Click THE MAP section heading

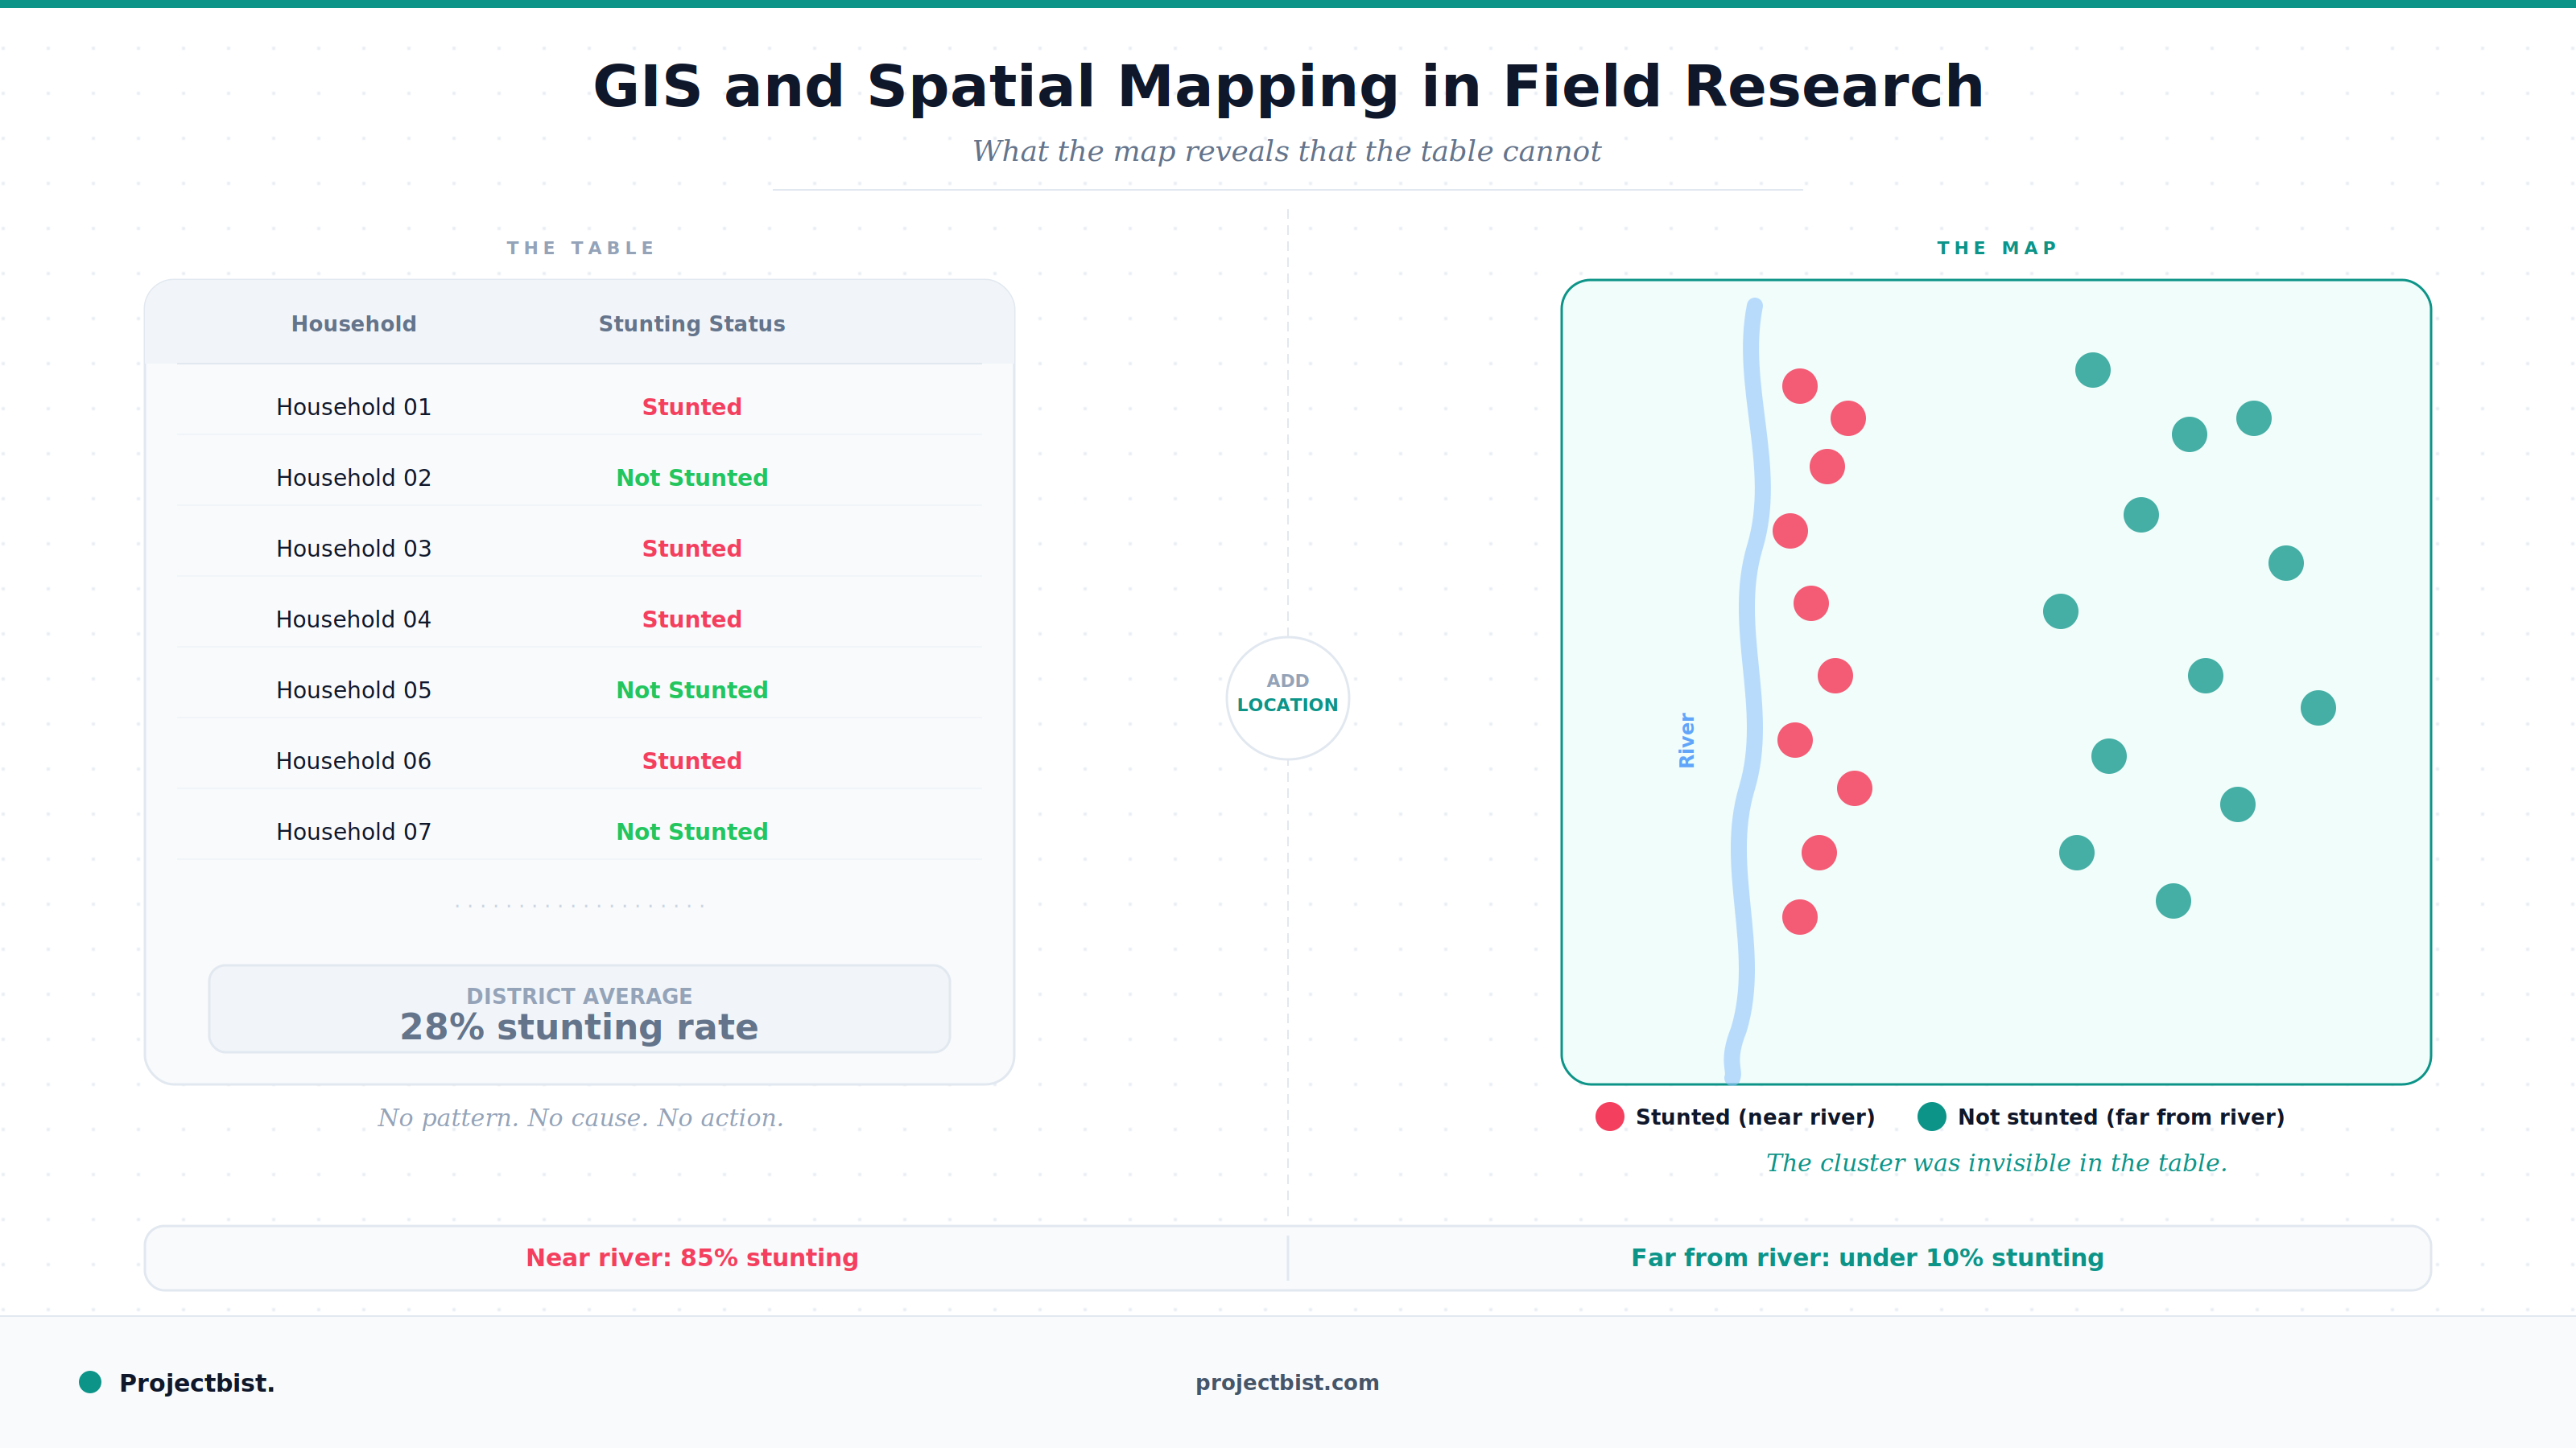coord(1996,248)
